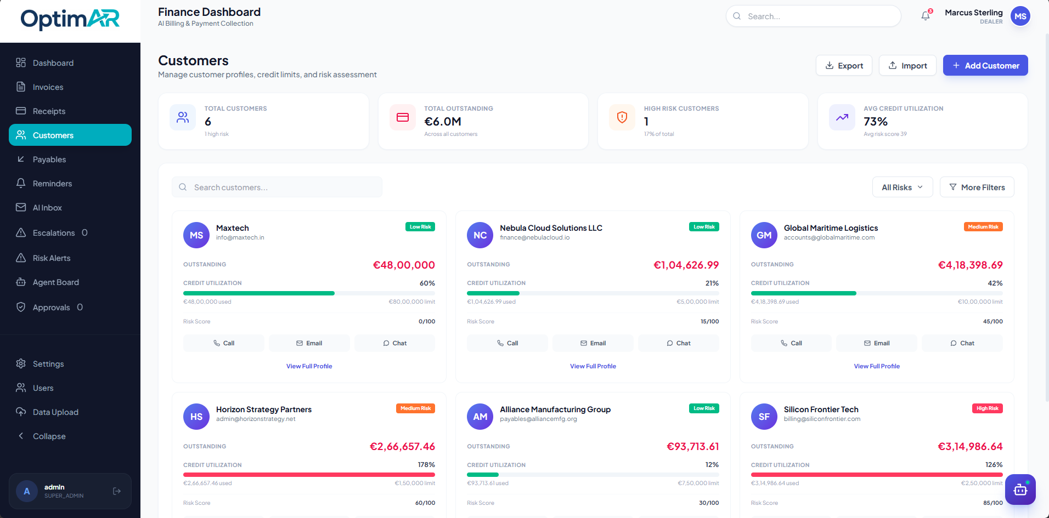Screen dimensions: 1049x518
Task: Open the All Risks dropdown
Action: click(x=903, y=187)
